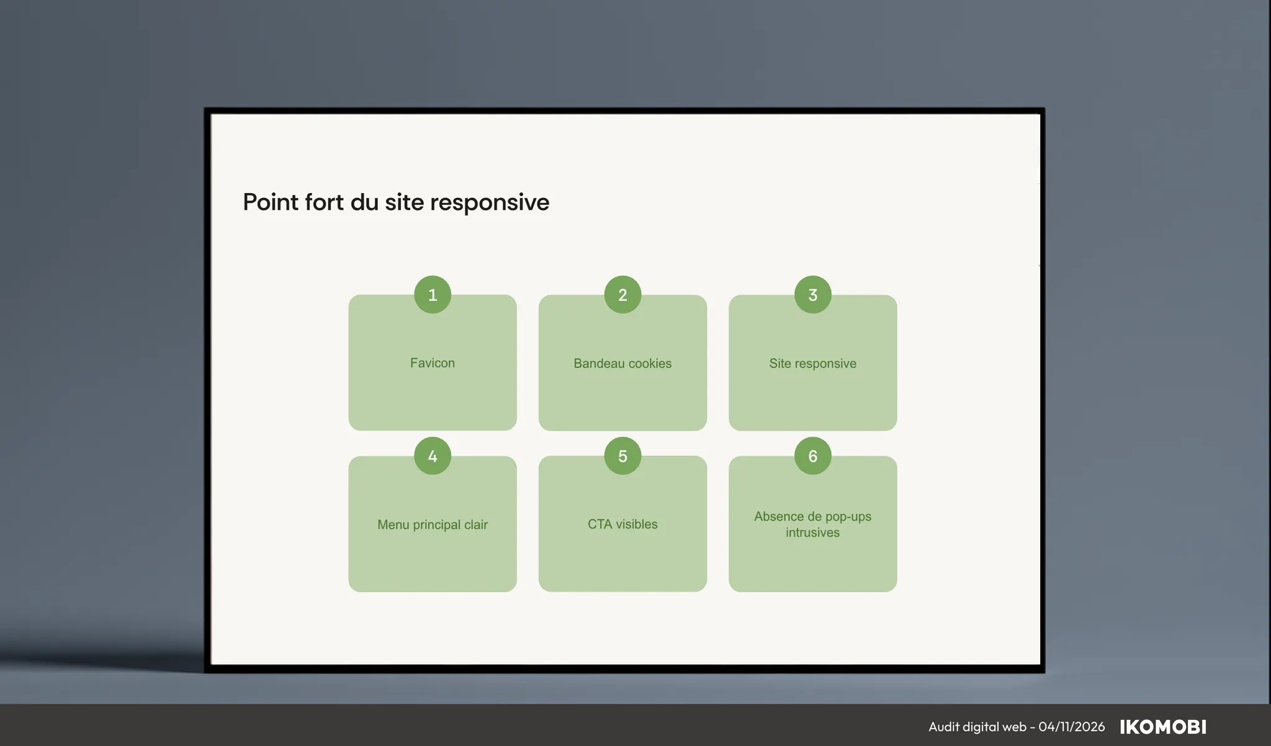Click the number 2 circle badge
Image resolution: width=1271 pixels, height=746 pixels.
(622, 295)
